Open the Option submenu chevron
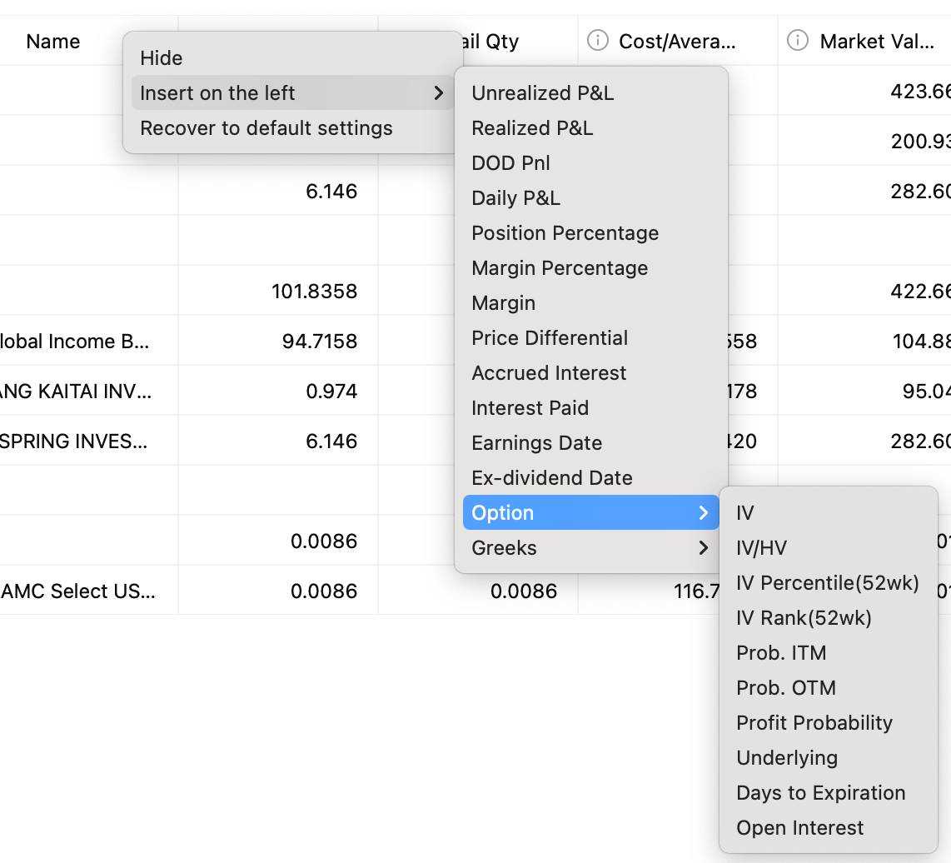 704,513
